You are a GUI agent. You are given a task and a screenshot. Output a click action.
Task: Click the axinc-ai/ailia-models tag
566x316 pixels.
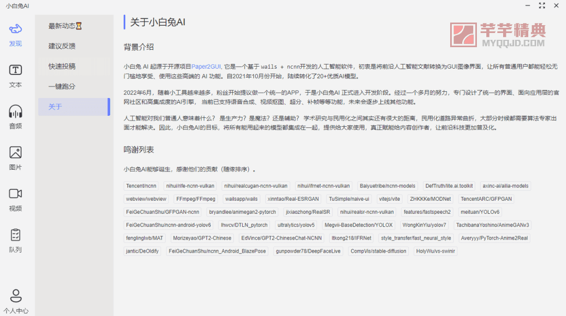point(505,186)
